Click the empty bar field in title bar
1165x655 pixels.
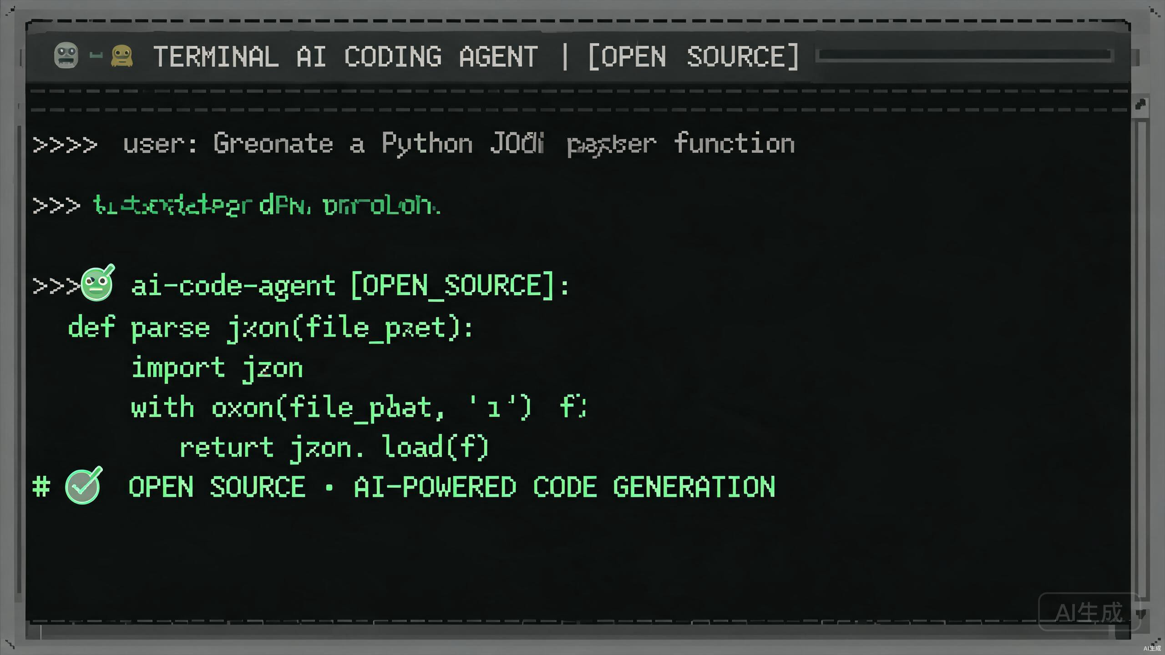point(965,55)
